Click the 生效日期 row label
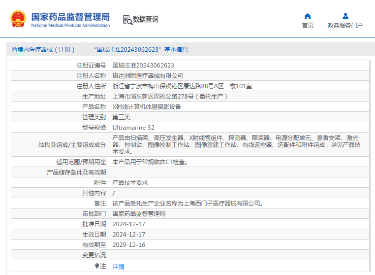The width and height of the screenshot is (375, 275). [94, 234]
